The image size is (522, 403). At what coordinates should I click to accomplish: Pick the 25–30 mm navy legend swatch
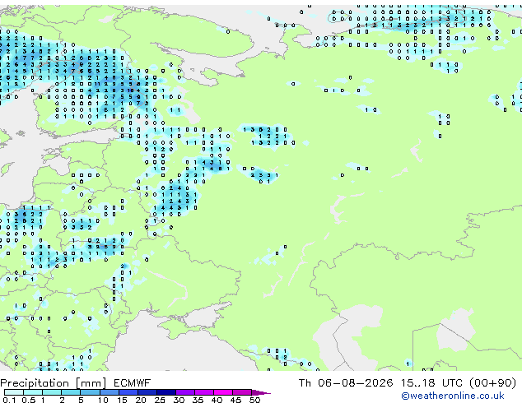click(166, 392)
